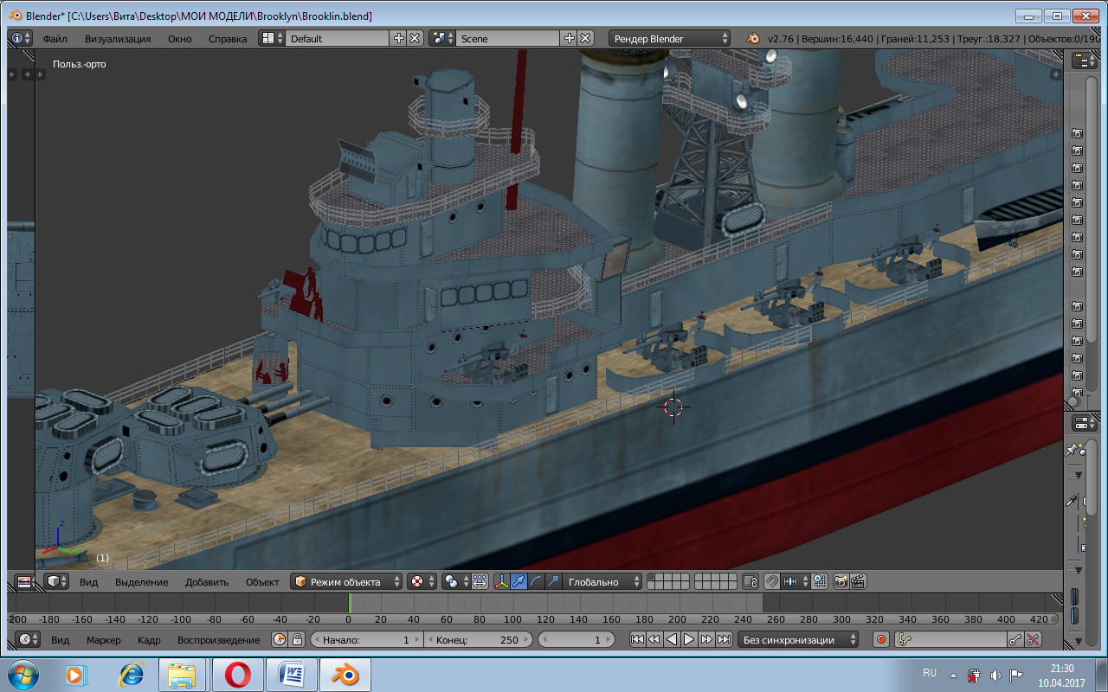Open the Режим объекта mode dropdown
This screenshot has width=1108, height=692.
tap(347, 582)
